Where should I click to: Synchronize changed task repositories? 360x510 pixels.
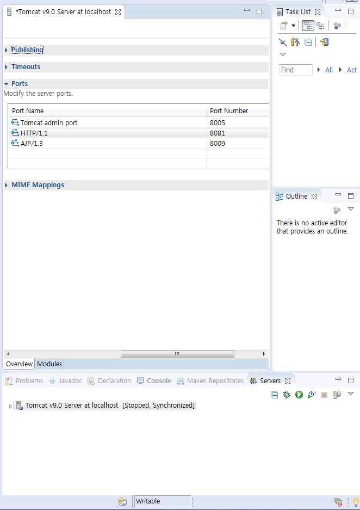(x=324, y=42)
